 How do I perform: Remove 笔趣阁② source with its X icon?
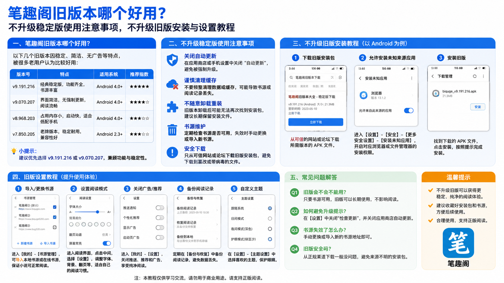tap(15, 217)
